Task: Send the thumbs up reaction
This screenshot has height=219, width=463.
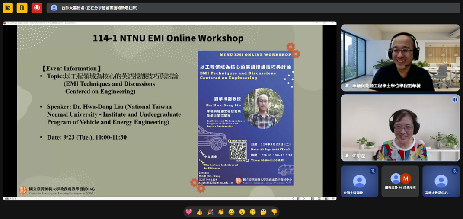Action: click(199, 212)
